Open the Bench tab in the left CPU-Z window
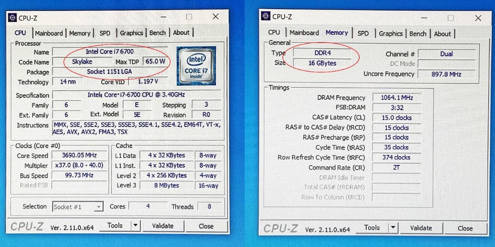The height and width of the screenshot is (247, 495). tap(158, 33)
